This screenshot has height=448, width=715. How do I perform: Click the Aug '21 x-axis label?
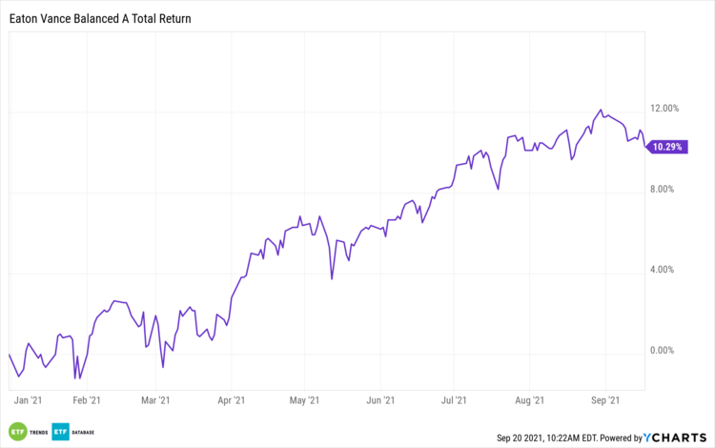tap(529, 400)
